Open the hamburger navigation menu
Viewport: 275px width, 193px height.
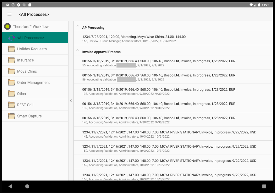[x=10, y=14]
